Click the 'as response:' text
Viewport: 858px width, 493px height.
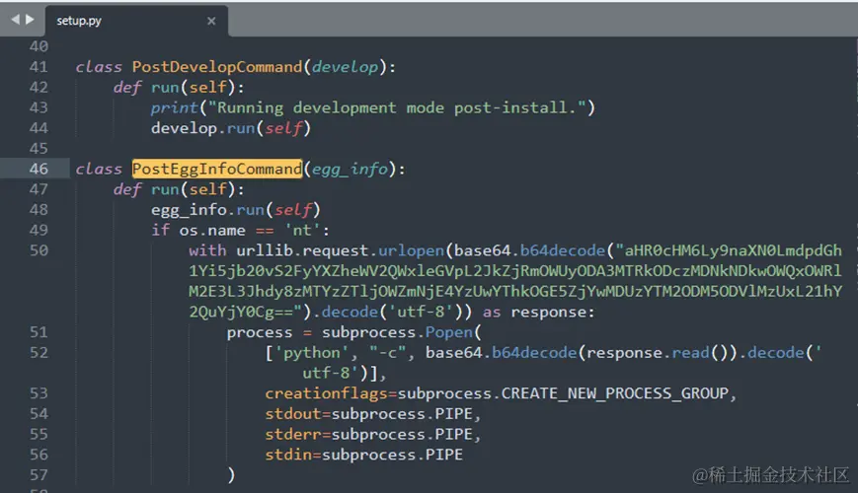(x=538, y=313)
